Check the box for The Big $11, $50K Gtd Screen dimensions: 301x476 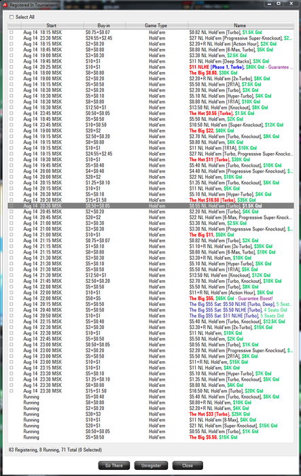(12, 235)
